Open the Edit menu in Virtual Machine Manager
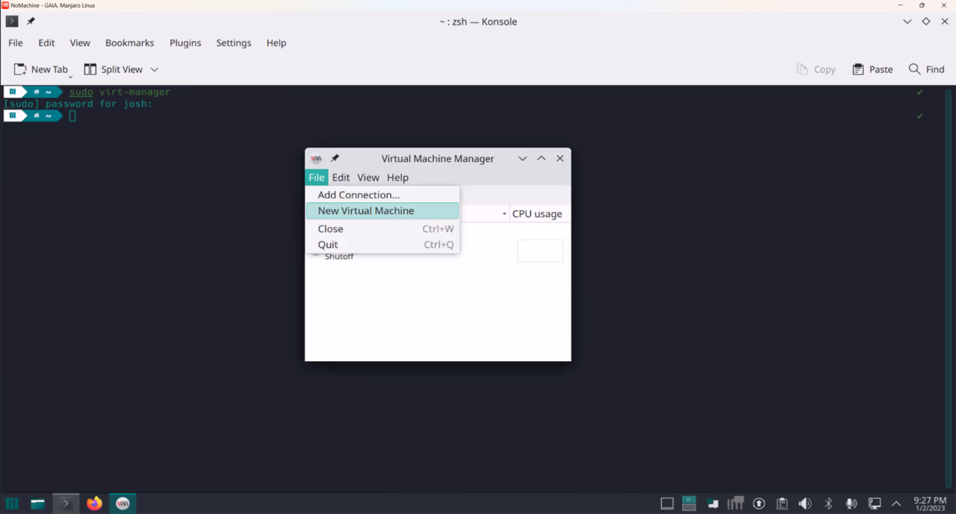 click(x=341, y=177)
